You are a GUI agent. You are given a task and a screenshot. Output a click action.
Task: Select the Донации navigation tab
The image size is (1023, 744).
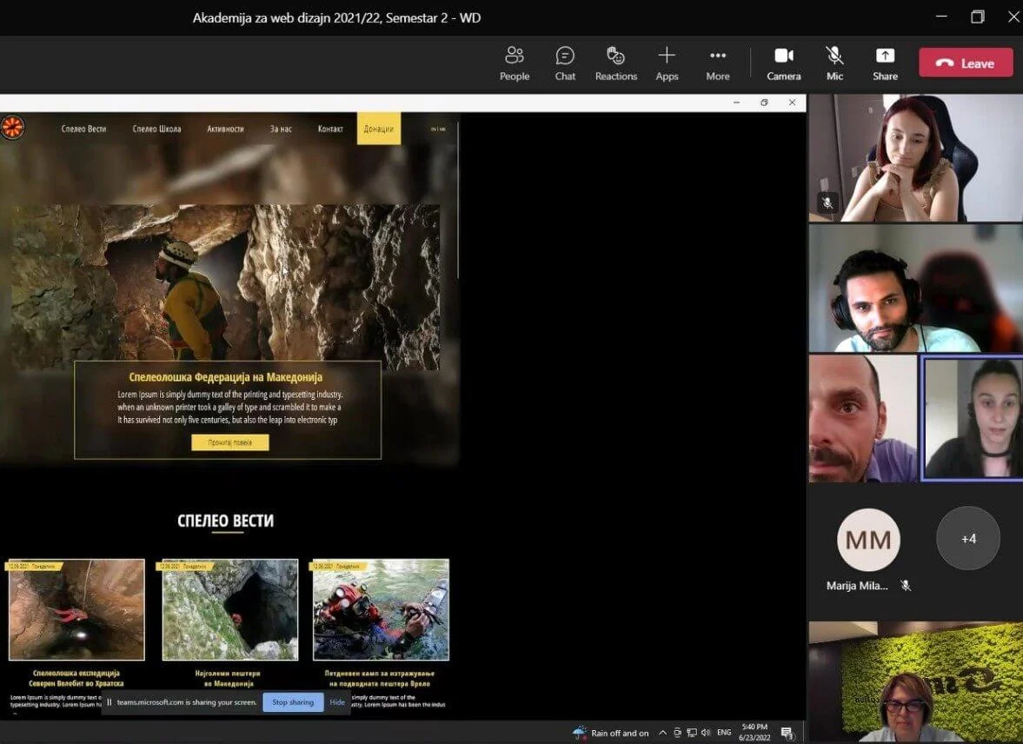[x=378, y=129]
